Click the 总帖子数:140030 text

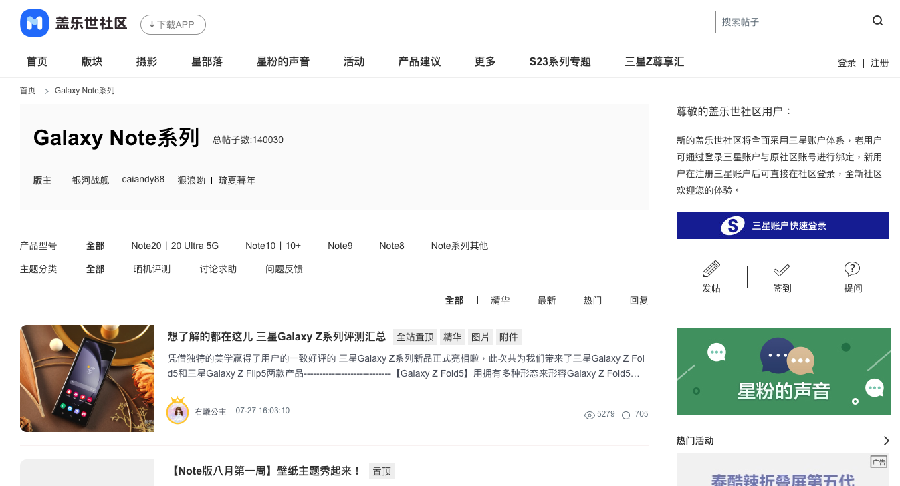point(248,140)
